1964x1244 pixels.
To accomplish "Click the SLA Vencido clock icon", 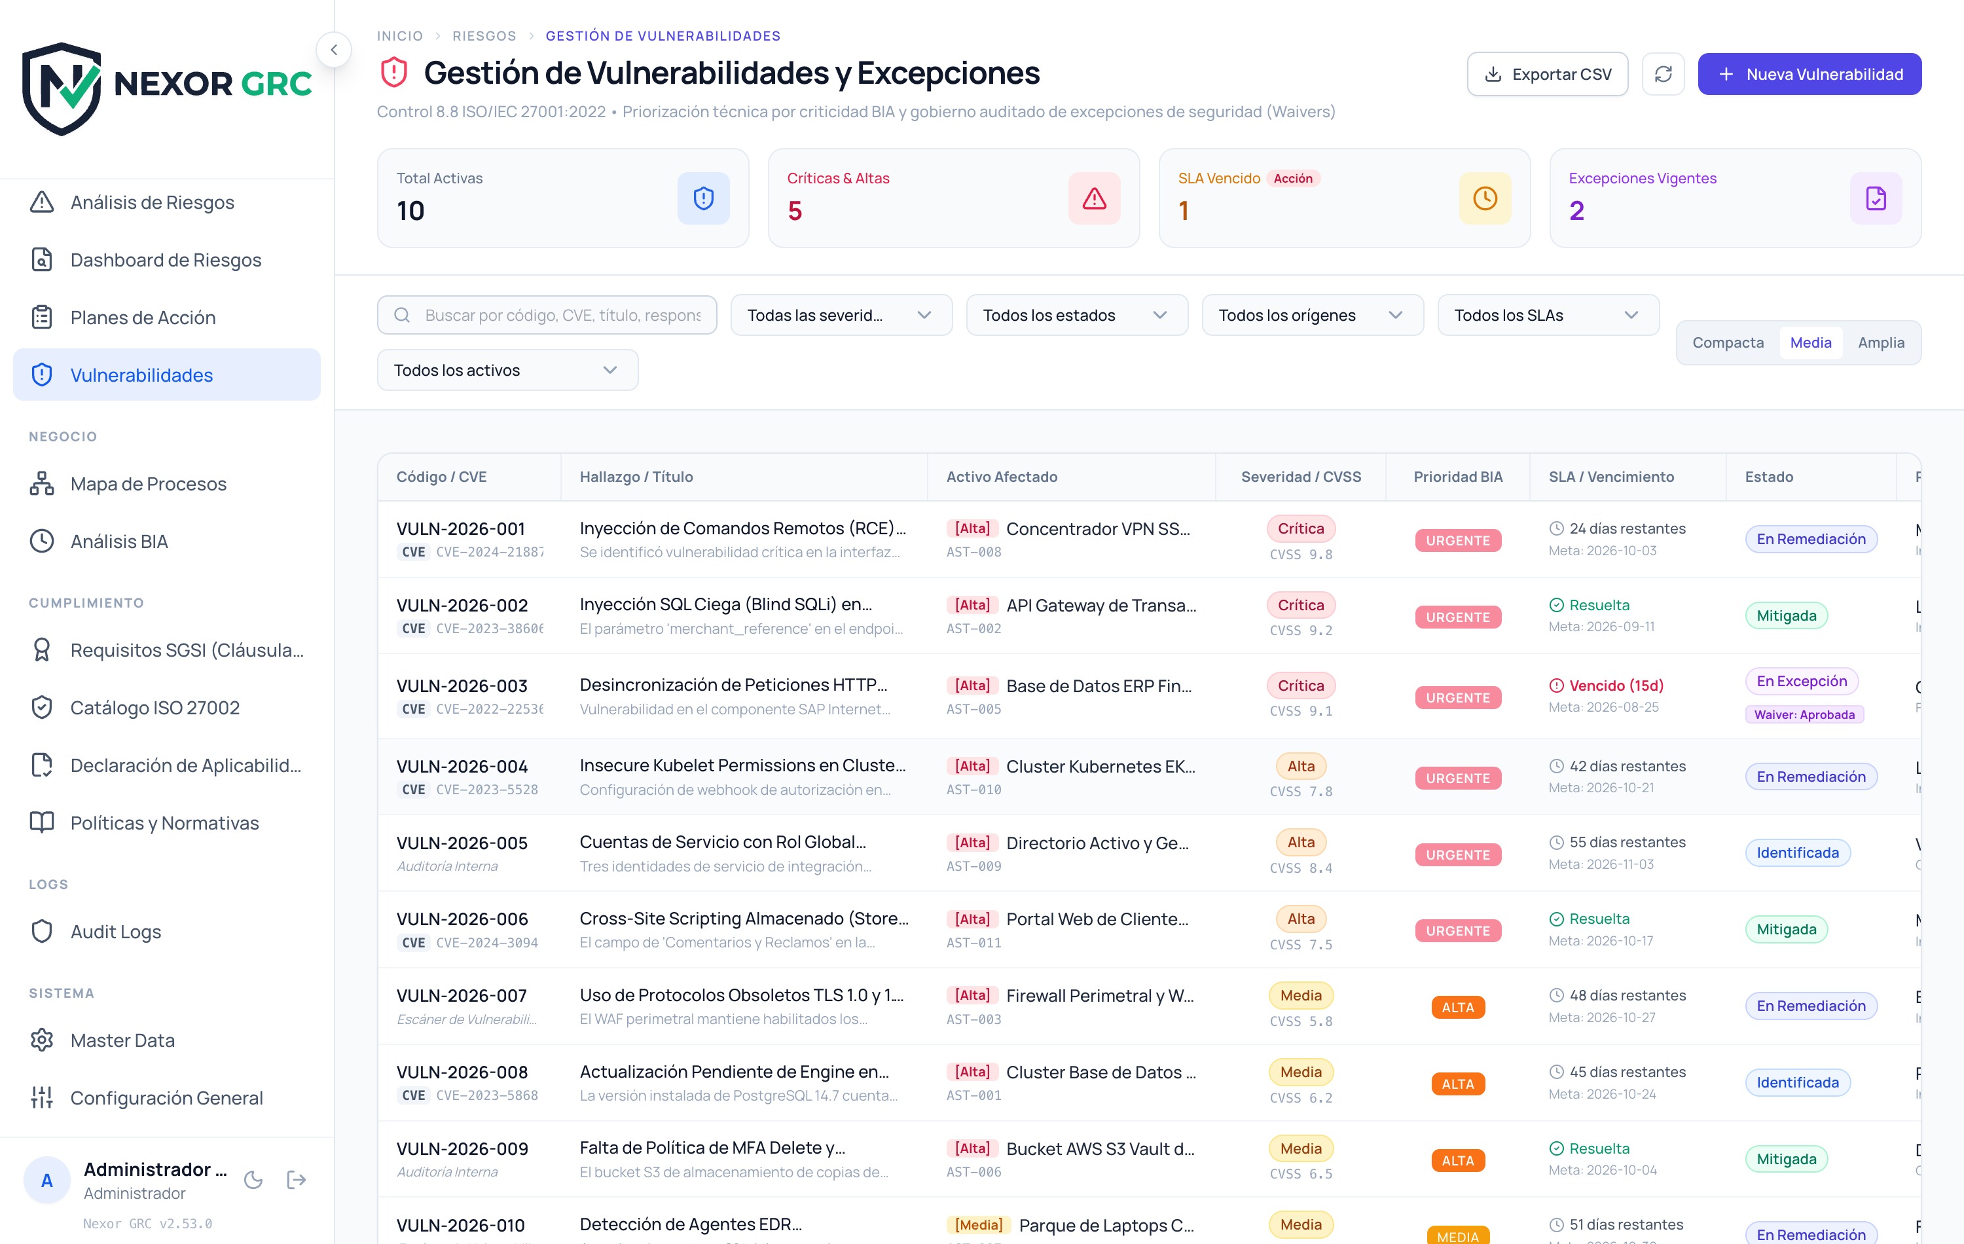I will click(1484, 198).
